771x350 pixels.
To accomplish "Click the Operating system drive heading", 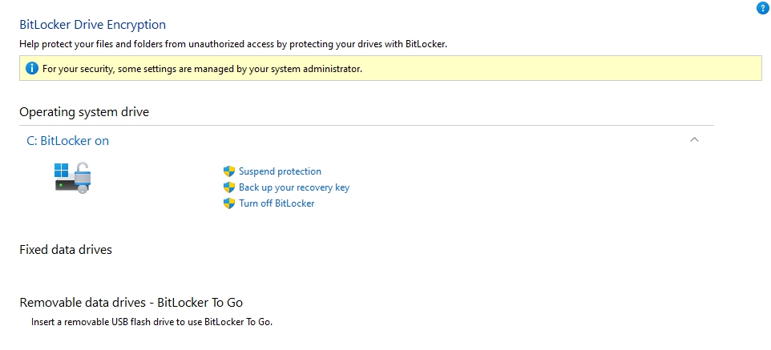I will pos(84,112).
